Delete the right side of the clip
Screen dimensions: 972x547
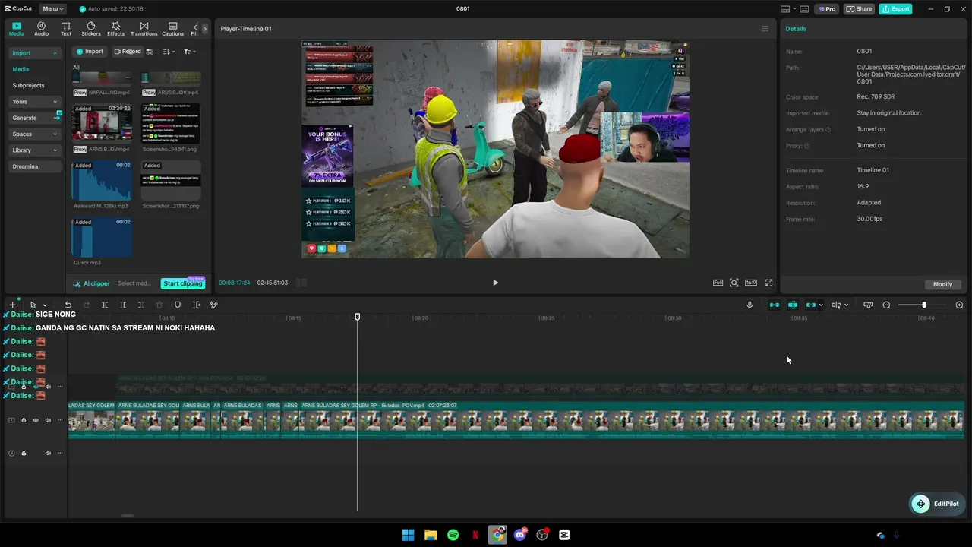pyautogui.click(x=141, y=305)
